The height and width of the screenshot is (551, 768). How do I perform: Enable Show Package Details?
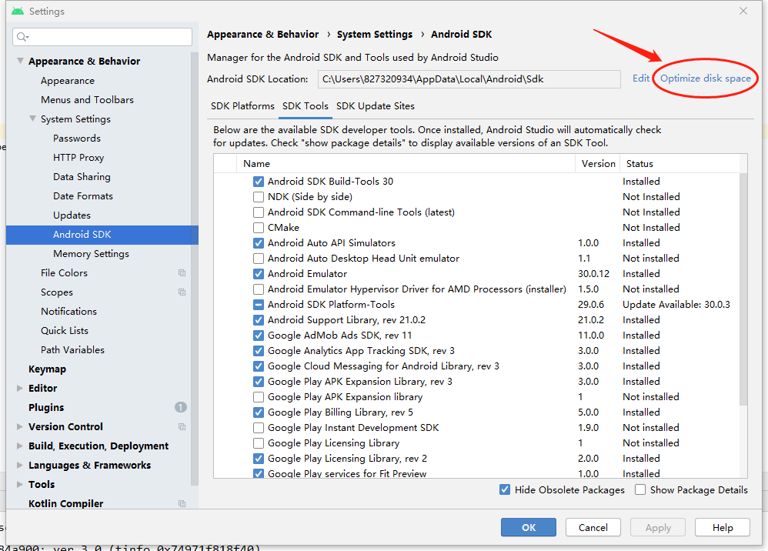tap(639, 489)
